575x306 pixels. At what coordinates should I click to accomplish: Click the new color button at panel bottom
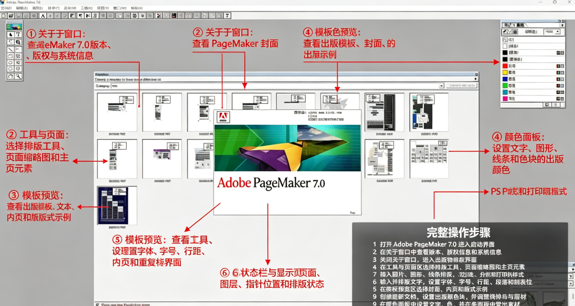[x=547, y=105]
